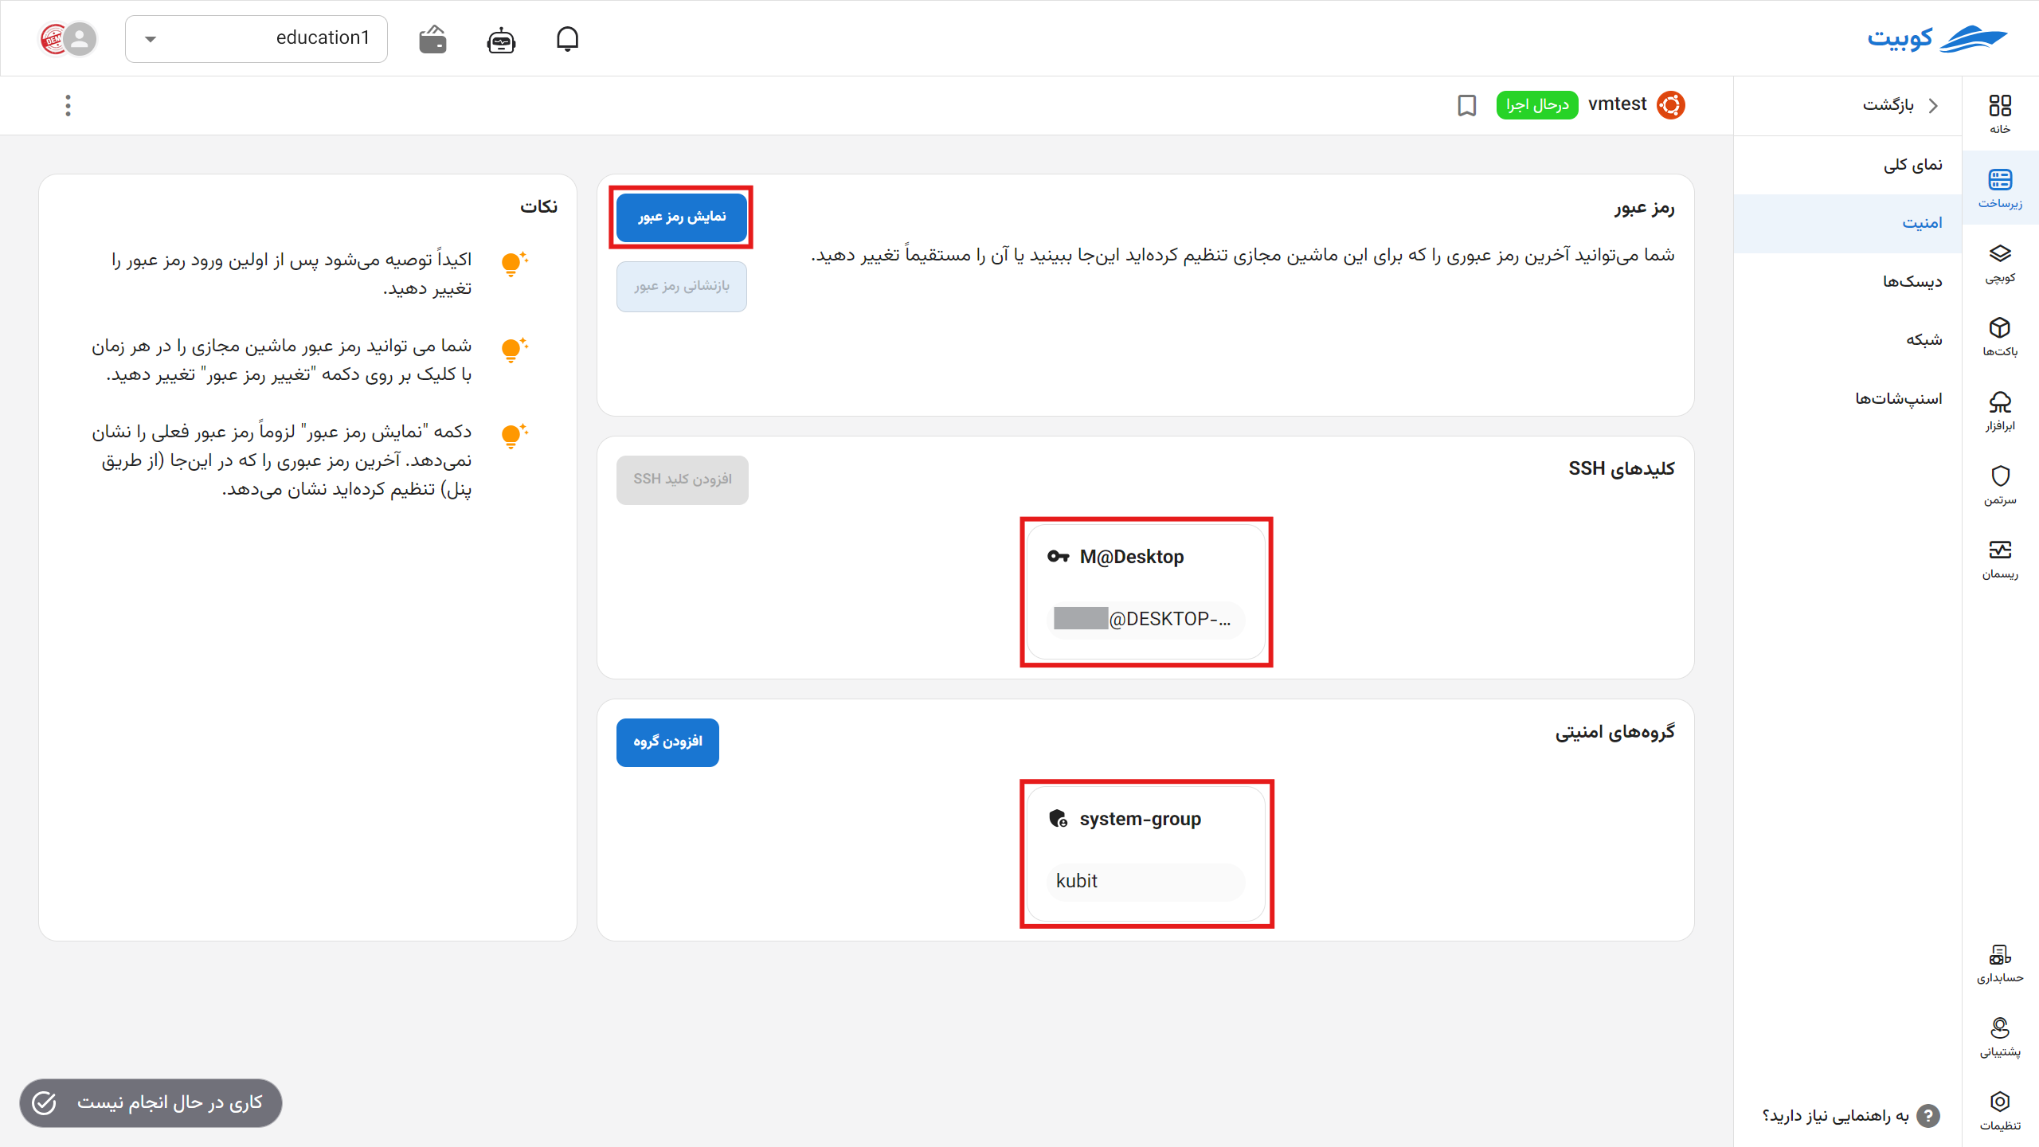Click the kubit field inside system-group card
The width and height of the screenshot is (2039, 1147).
pyautogui.click(x=1145, y=882)
